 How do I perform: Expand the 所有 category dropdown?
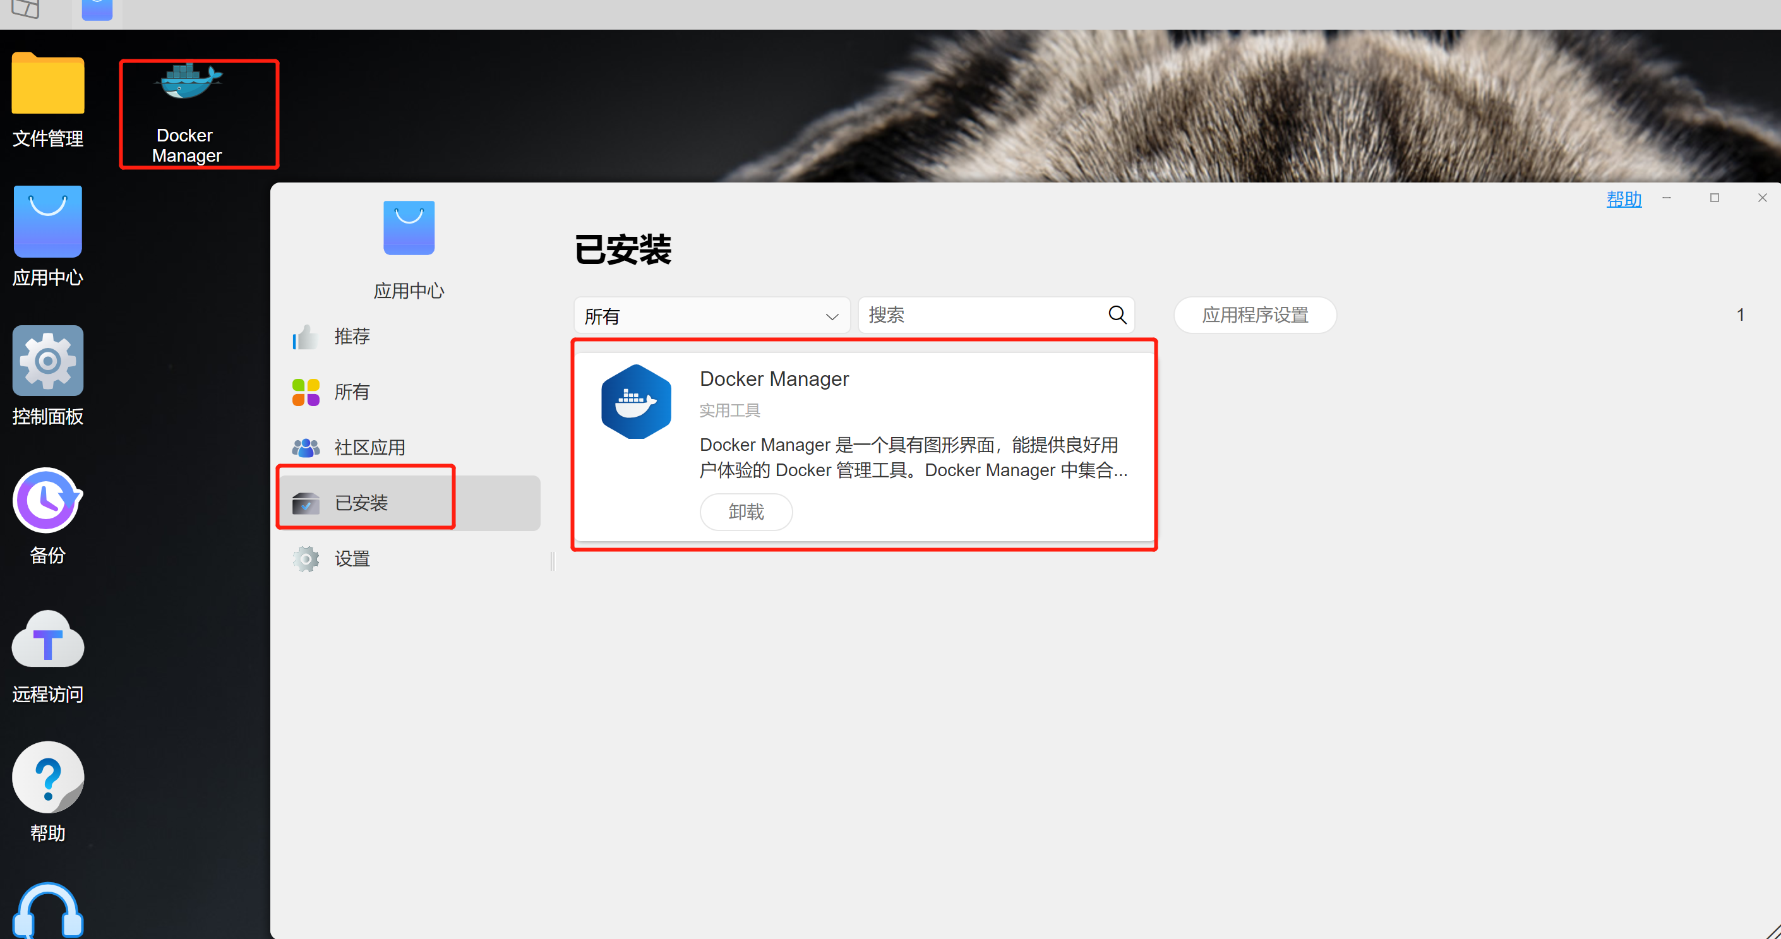(x=711, y=316)
